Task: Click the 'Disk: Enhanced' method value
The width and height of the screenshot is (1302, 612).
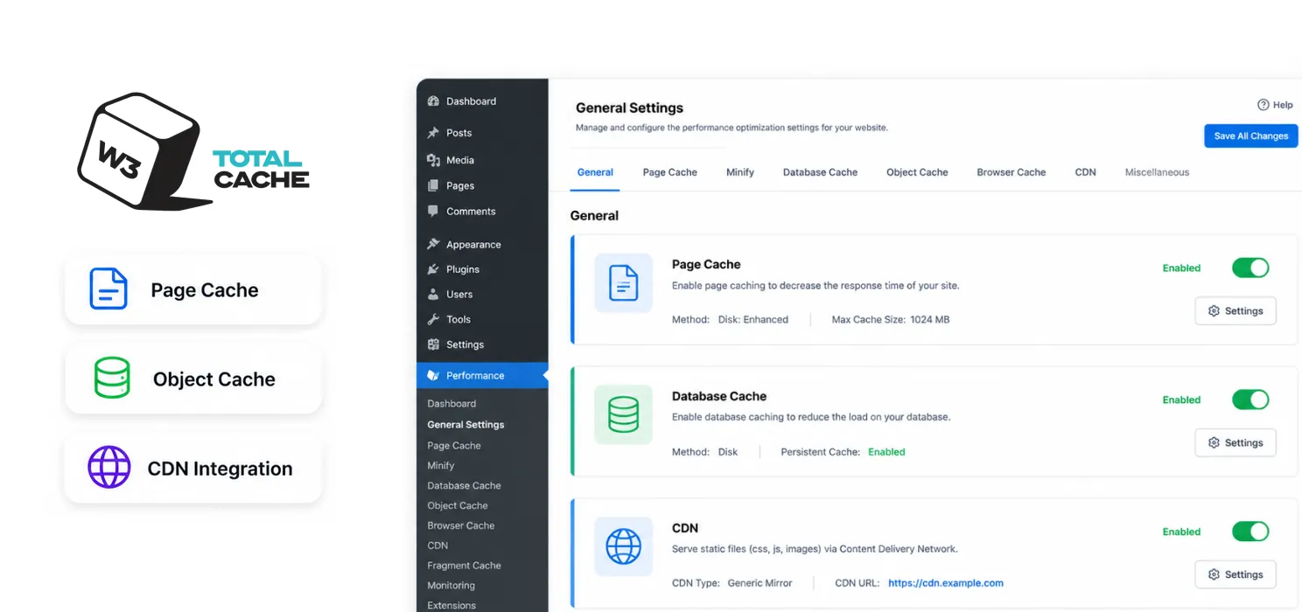Action: [x=753, y=320]
